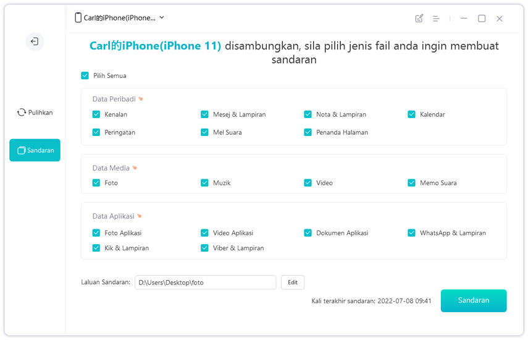This screenshot has width=528, height=340.
Task: Untick the Memo Suara checkbox
Action: coord(411,183)
